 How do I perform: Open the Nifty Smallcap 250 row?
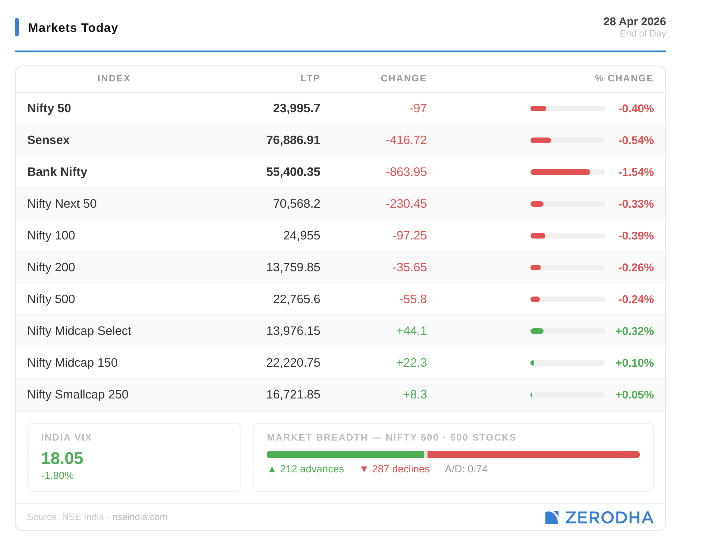point(77,394)
